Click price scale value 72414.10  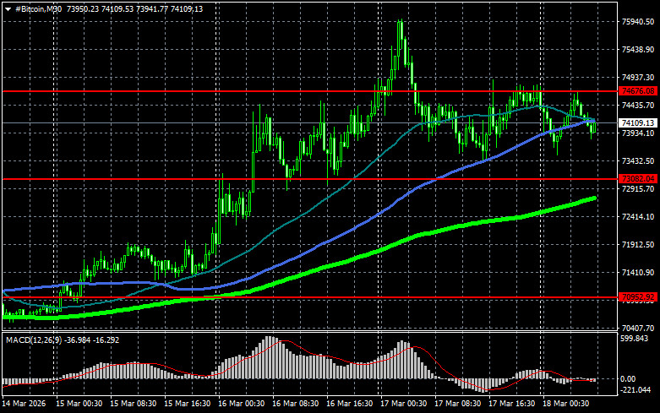[x=638, y=217]
